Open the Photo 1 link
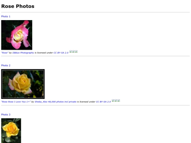191x143 pixels. coord(6,16)
